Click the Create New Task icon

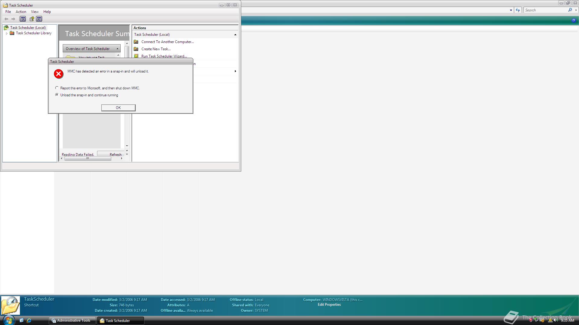136,49
